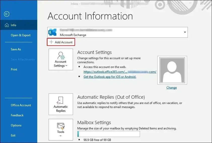Viewport: 212px width, 143px height.
Task: Click the Add Account button
Action: [61, 42]
